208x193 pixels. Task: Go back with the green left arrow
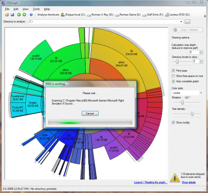[x=19, y=15]
